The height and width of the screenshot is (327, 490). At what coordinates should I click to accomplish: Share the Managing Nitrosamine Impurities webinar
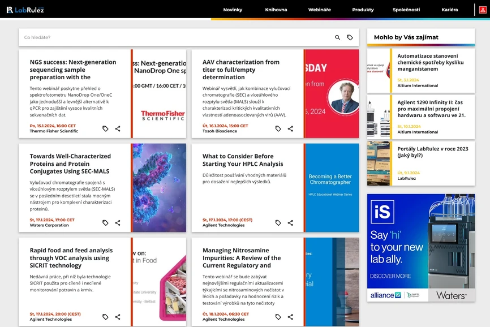[x=291, y=317]
